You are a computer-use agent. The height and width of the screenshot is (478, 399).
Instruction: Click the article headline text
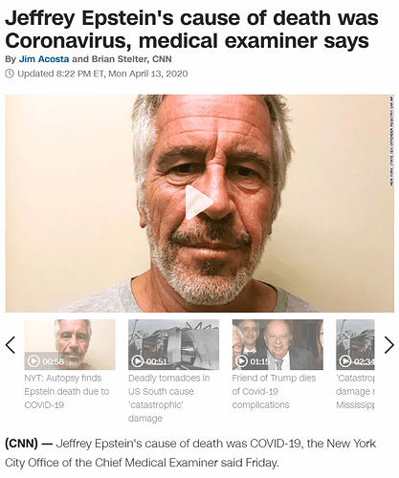click(191, 30)
